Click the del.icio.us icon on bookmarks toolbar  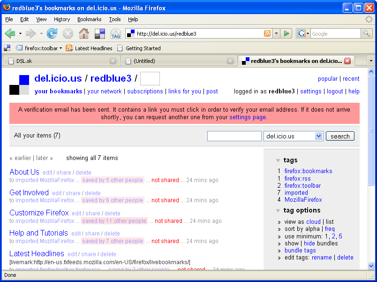tap(7, 48)
